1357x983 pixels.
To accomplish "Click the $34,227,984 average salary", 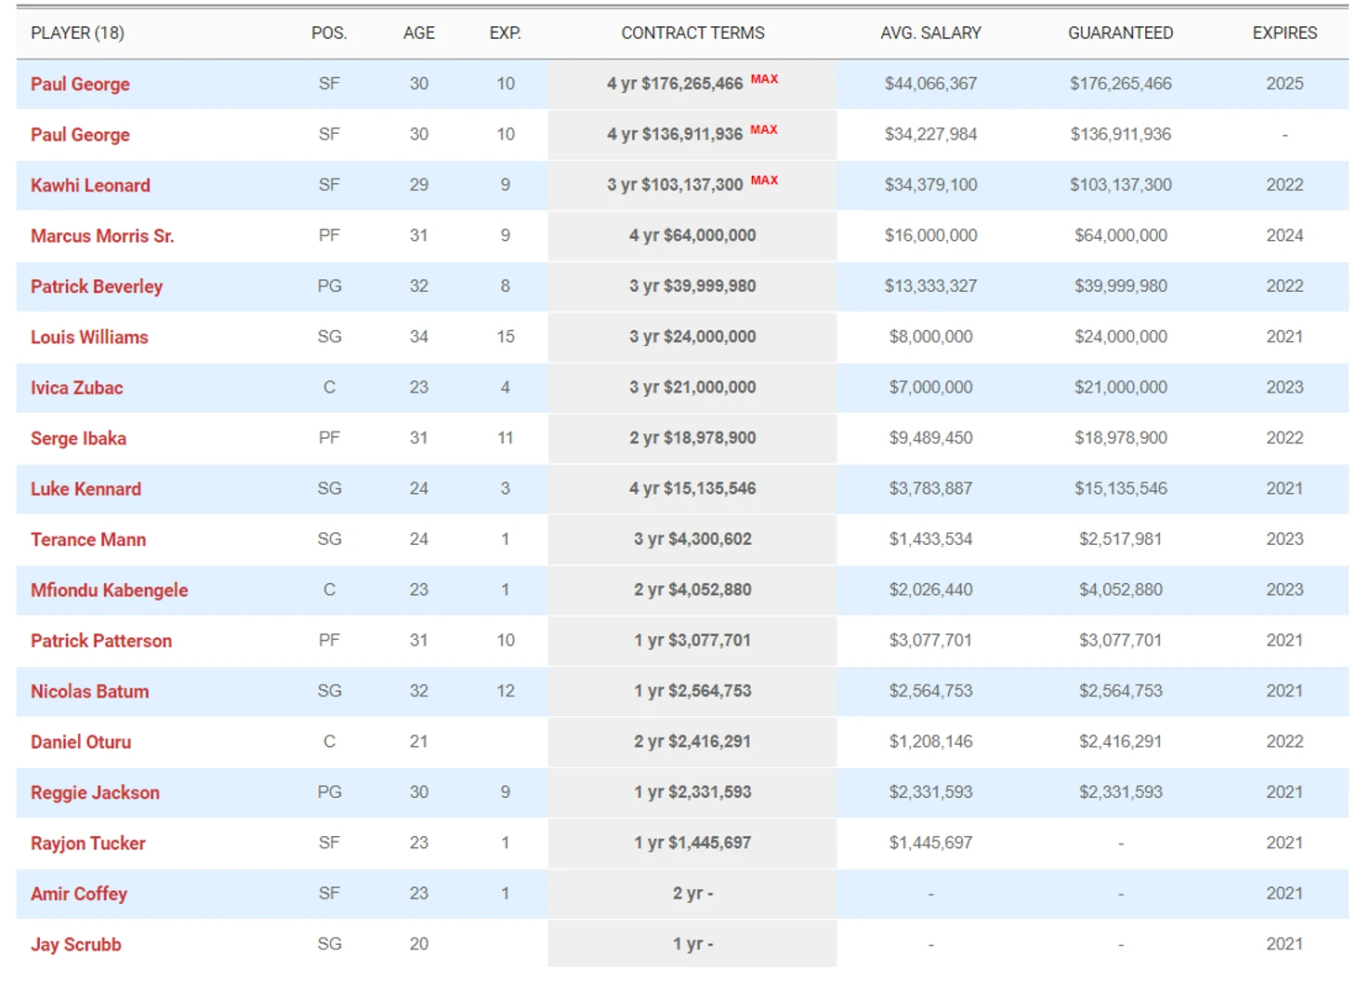I will pyautogui.click(x=930, y=135).
